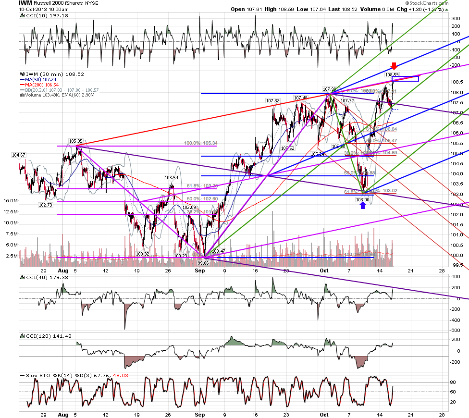Click the 100.0%: 105.34 Fibonacci label
This screenshot has width=469, height=418.
(201, 143)
